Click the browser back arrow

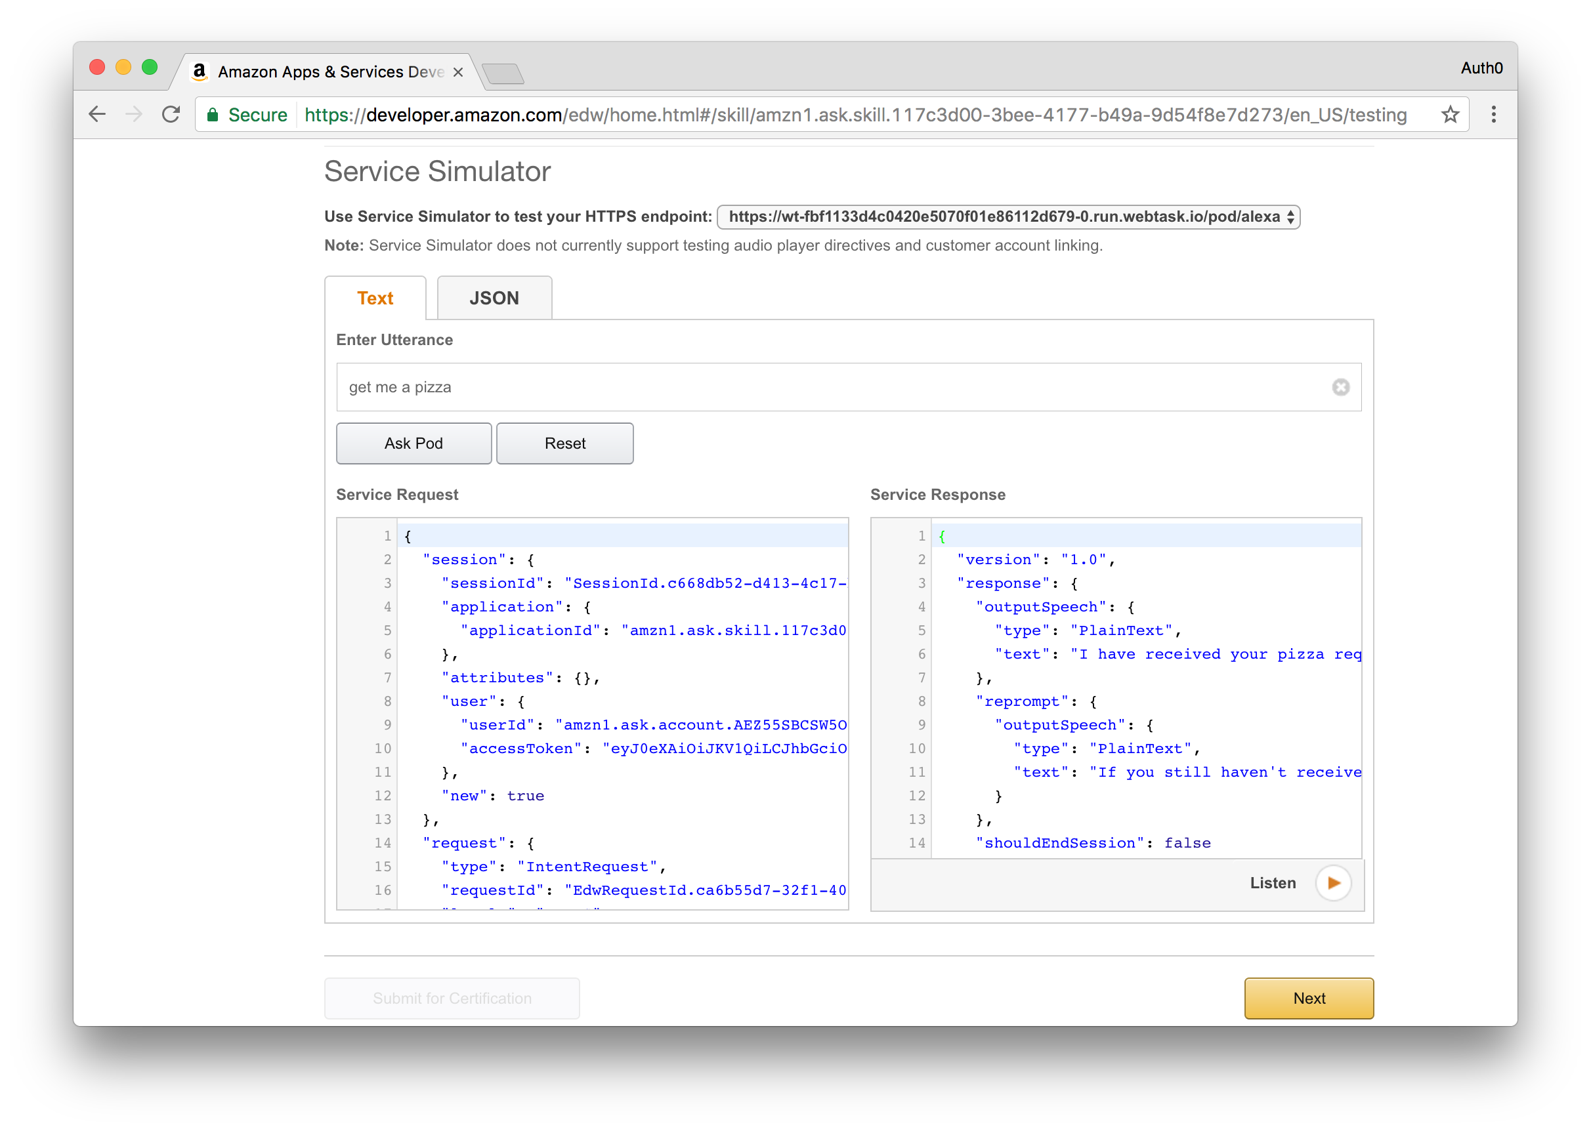pos(98,114)
